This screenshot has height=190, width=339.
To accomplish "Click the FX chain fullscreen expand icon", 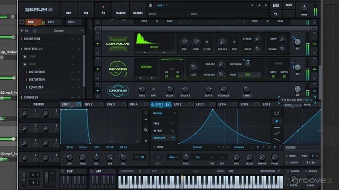I will 22,22.
